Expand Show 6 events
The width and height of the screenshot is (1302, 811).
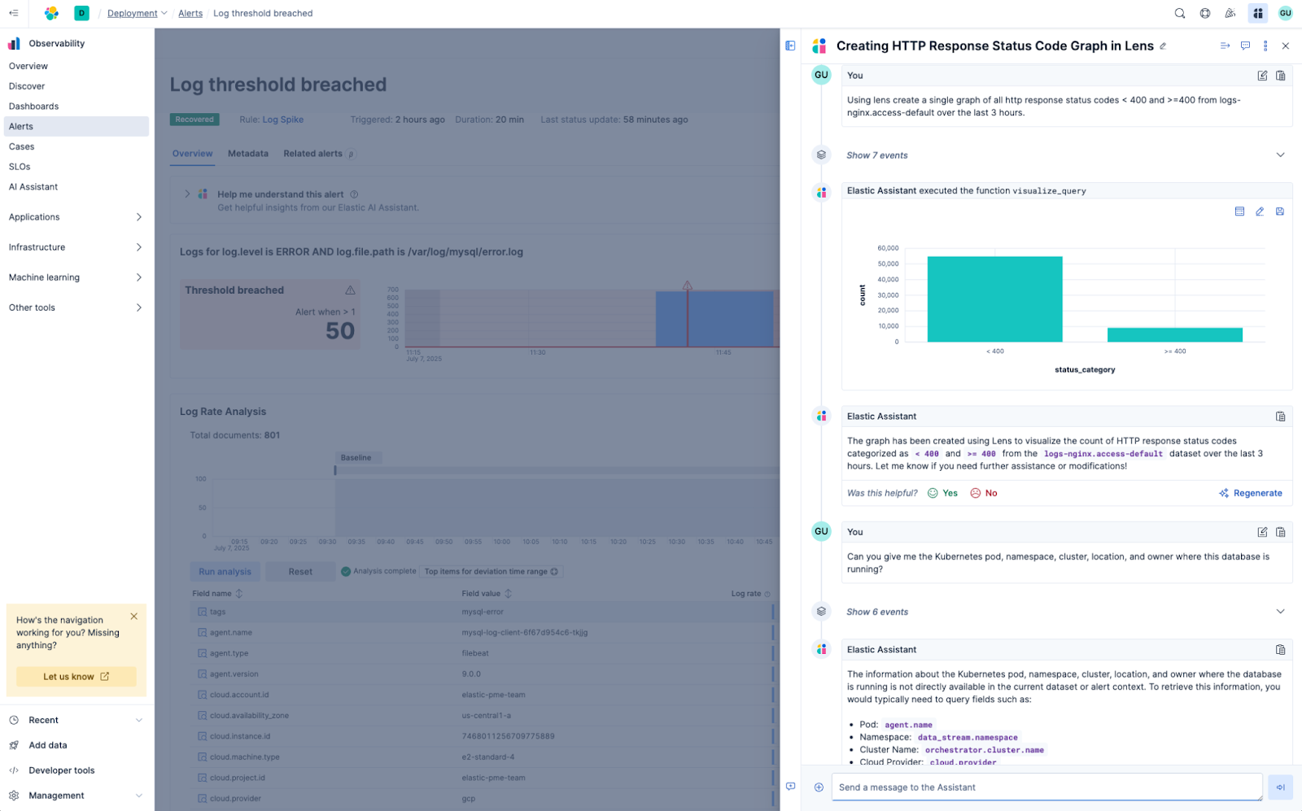click(x=1067, y=612)
